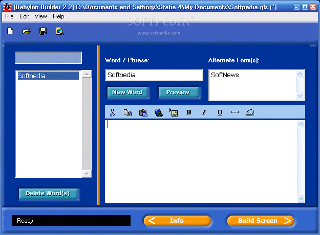This screenshot has width=320, height=235.
Task: Insert hyperlink with globe chain icon
Action: tap(159, 112)
